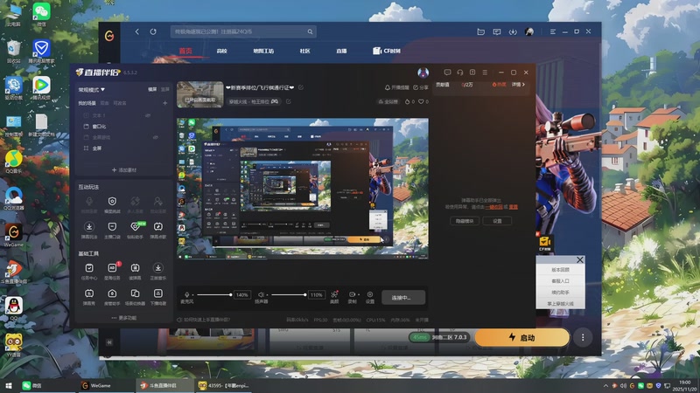Open WeGame server selector 河南二区 7.0.3
700x393 pixels.
439,337
